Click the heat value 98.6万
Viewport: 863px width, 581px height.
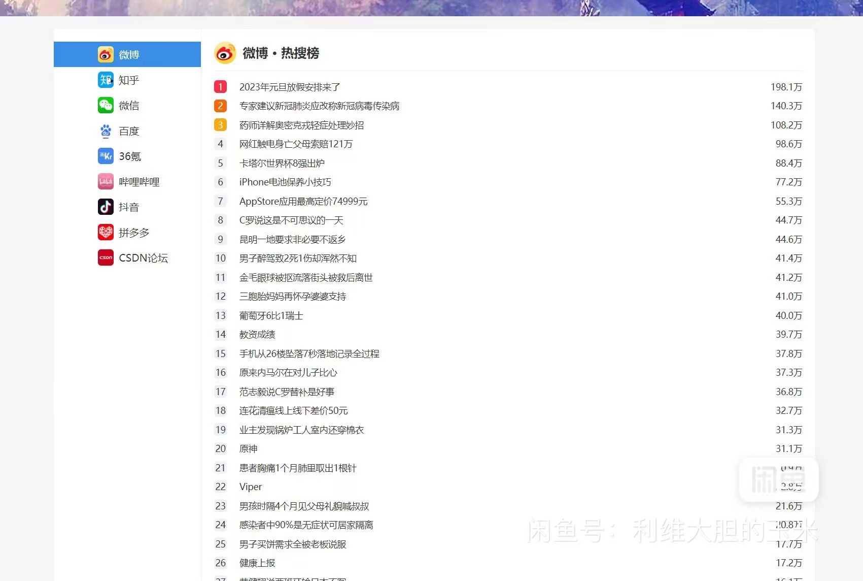click(789, 144)
